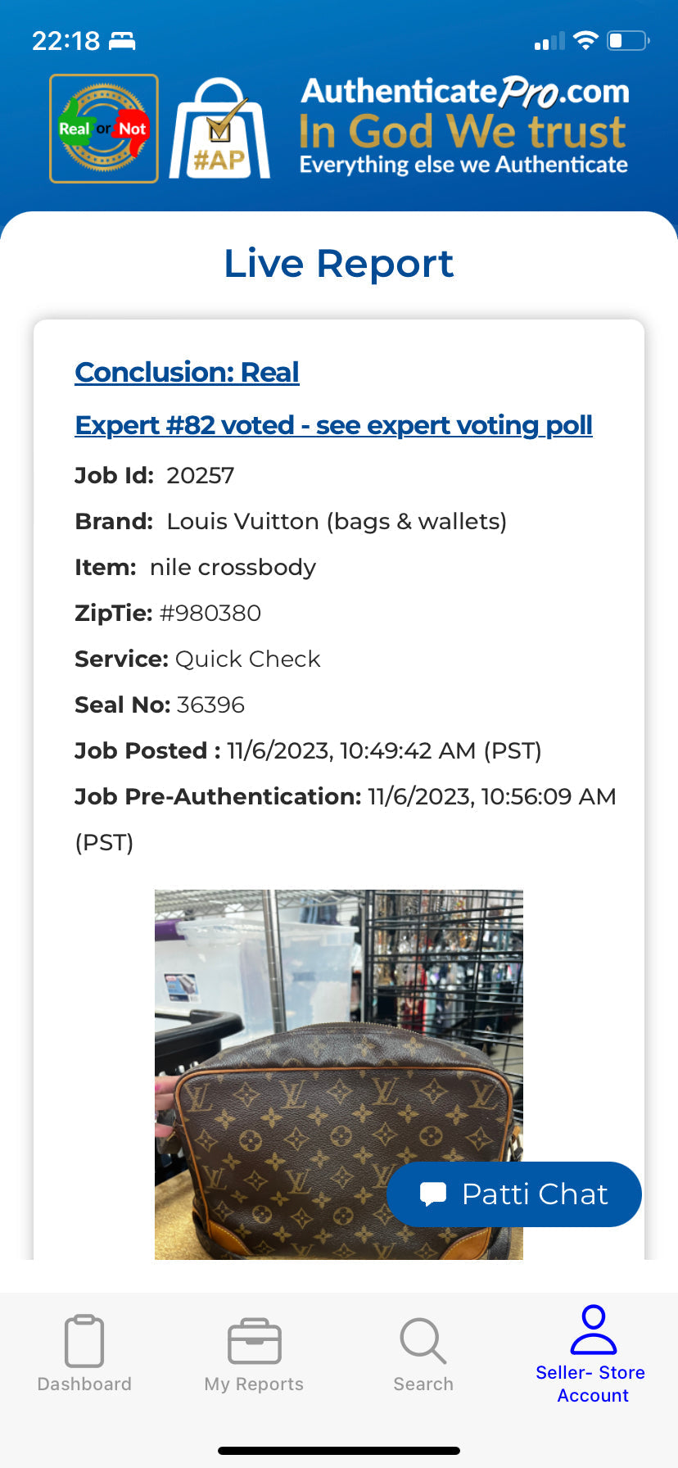The image size is (678, 1468).
Task: Tap the Real or Not badge logo
Action: coord(104,129)
